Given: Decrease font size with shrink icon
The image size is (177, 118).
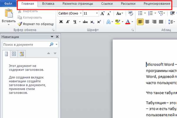Looking at the screenshot, I should pyautogui.click(x=109, y=14).
